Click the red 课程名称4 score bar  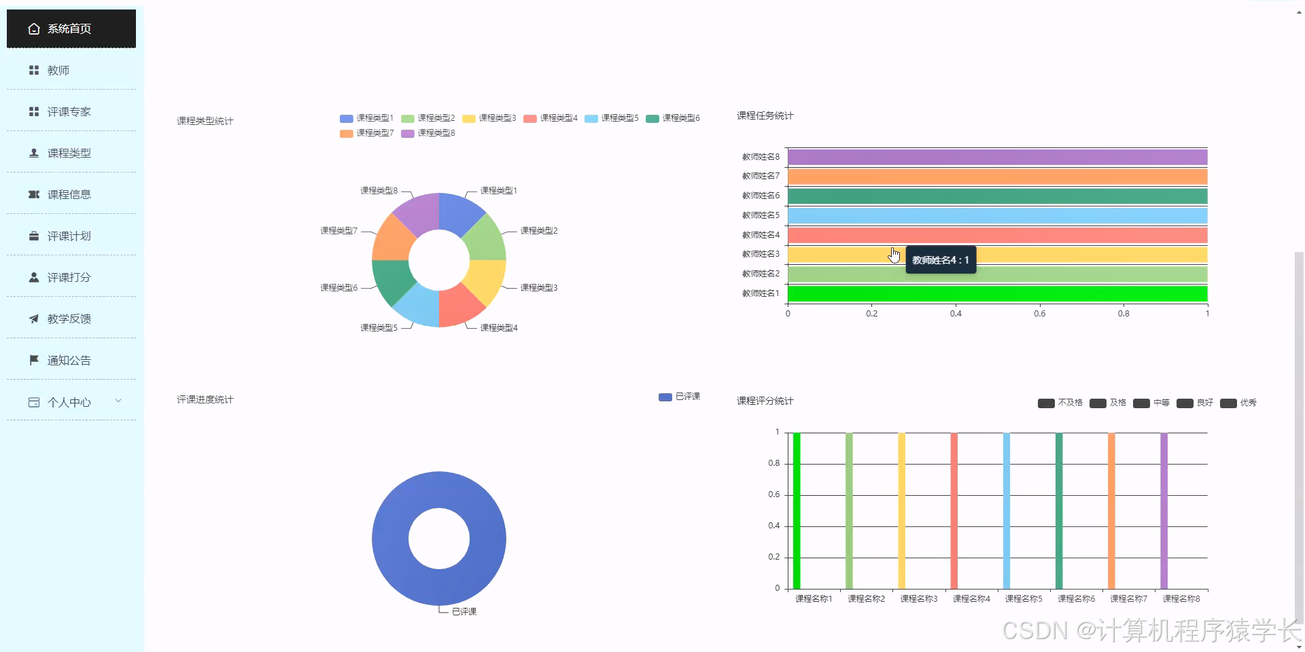tap(954, 511)
